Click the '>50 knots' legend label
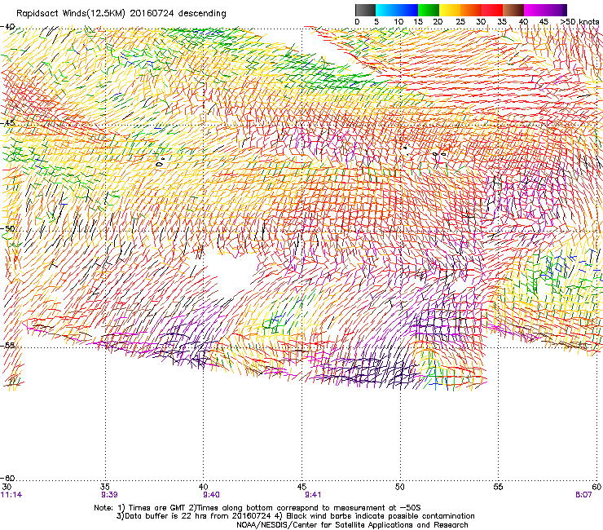The height and width of the screenshot is (530, 603). (579, 22)
